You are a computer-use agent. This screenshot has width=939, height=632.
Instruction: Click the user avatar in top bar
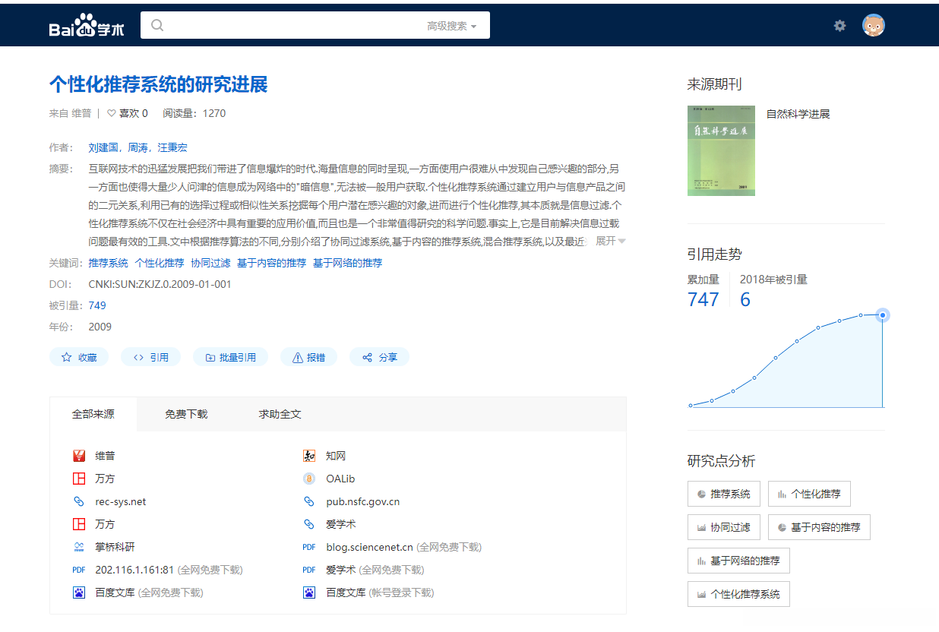(x=874, y=24)
